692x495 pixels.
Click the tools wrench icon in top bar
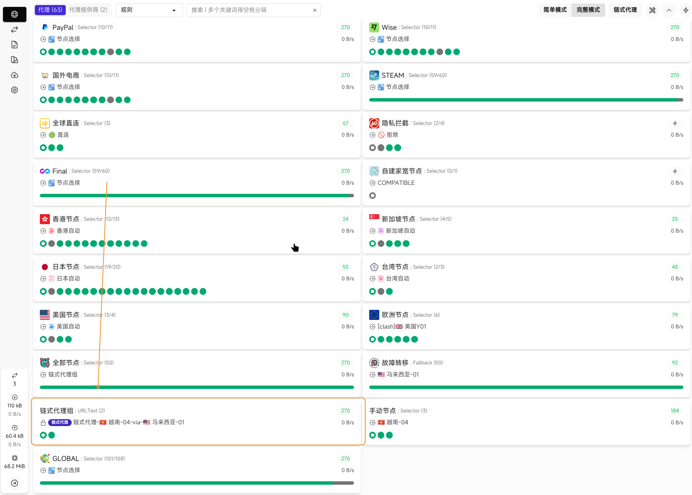click(652, 10)
